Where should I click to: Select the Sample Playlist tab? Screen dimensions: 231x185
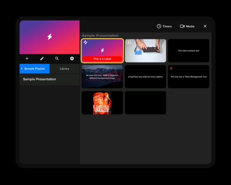pos(34,69)
